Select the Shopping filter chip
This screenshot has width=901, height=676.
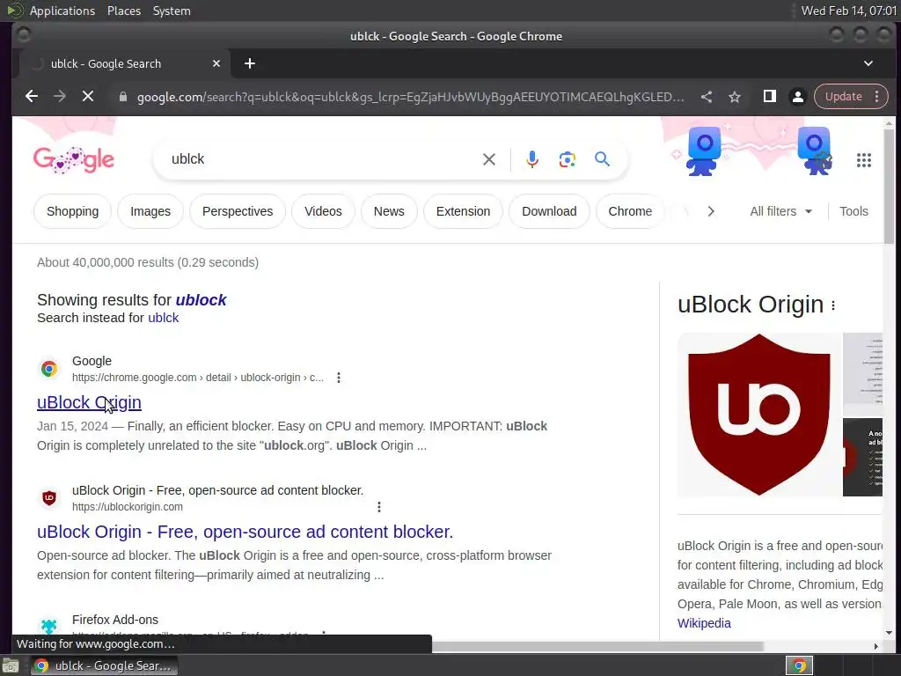(x=72, y=211)
